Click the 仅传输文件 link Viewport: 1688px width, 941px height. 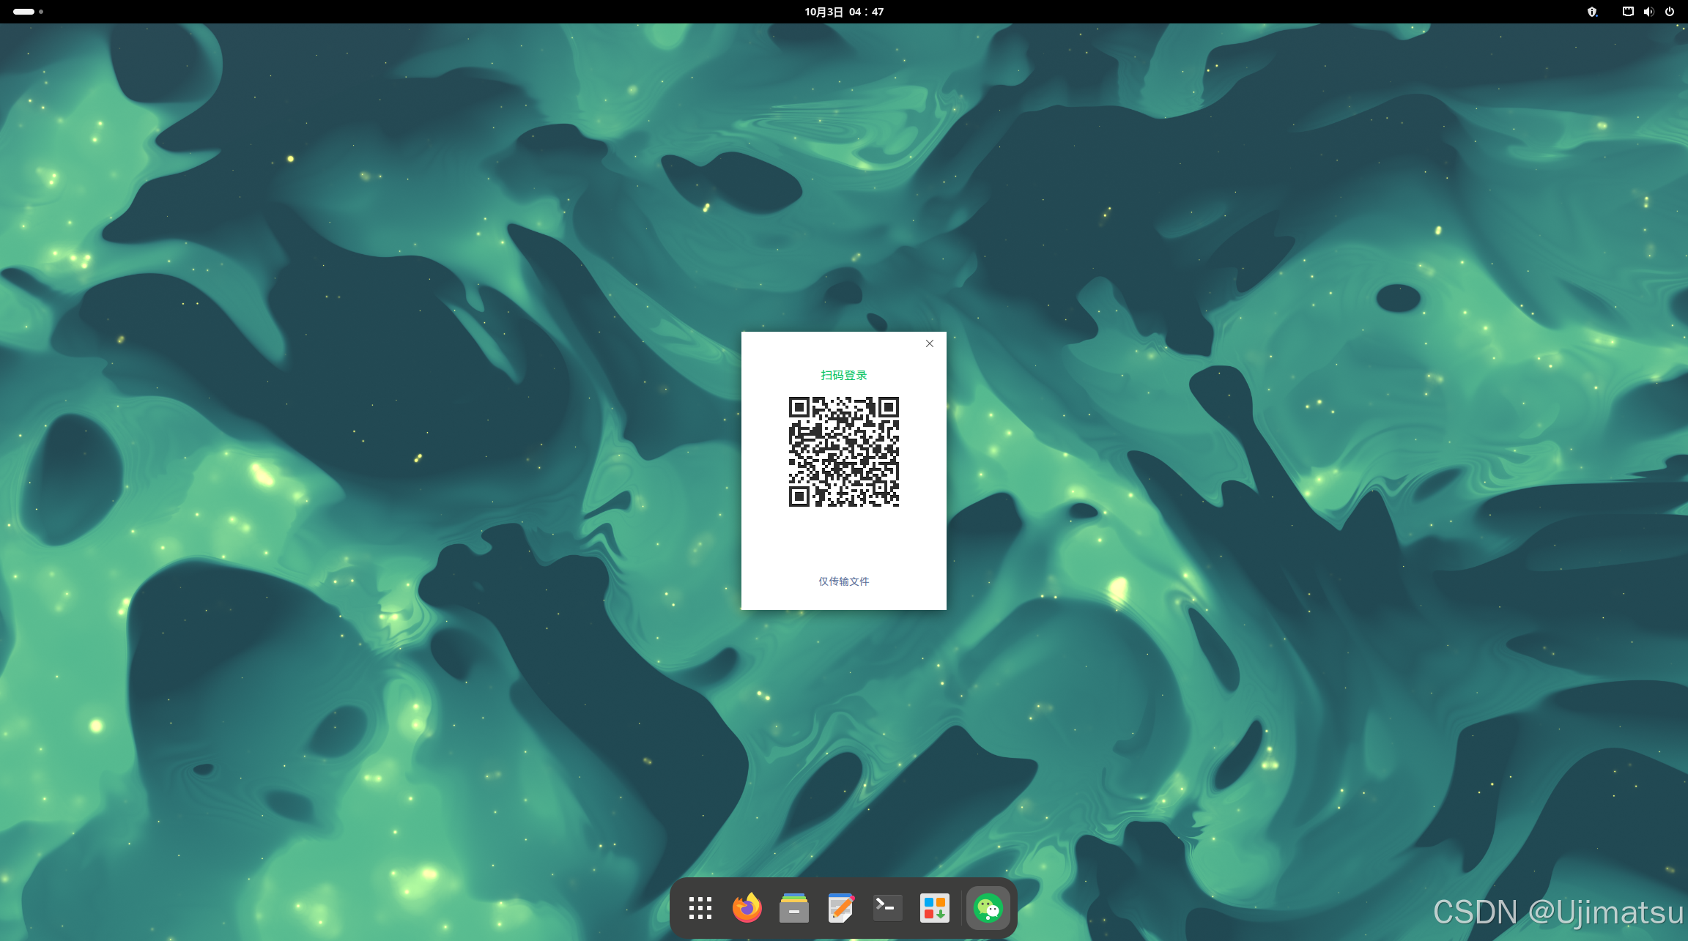coord(843,581)
